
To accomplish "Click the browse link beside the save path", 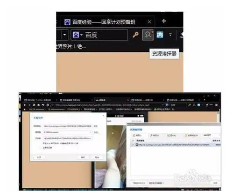I will point(96,132).
